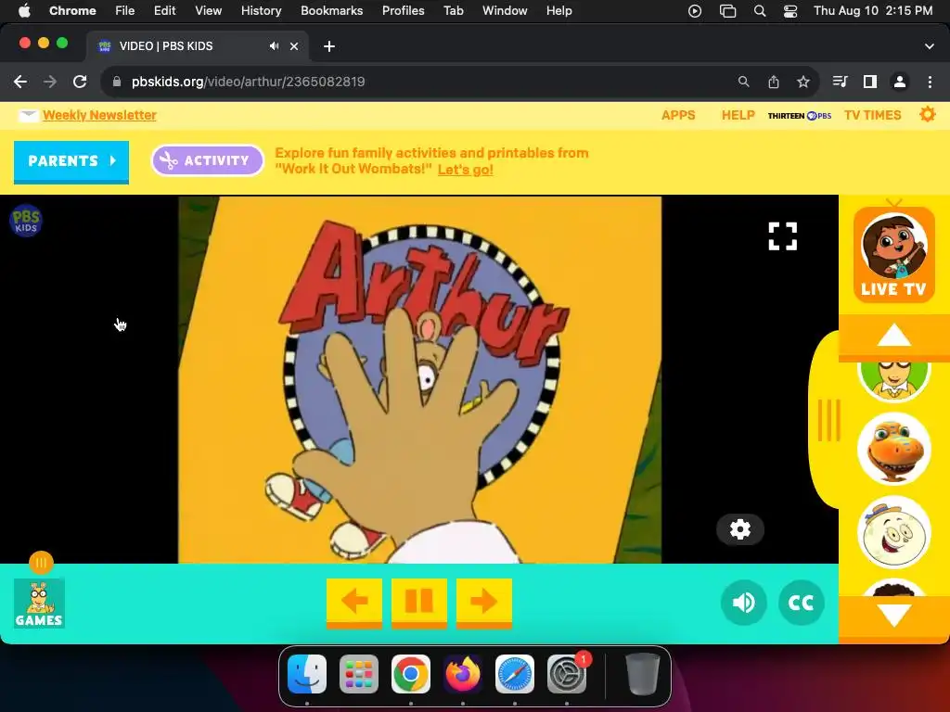Viewport: 950px width, 712px height.
Task: Click the PBS Kids logo
Action: point(25,221)
